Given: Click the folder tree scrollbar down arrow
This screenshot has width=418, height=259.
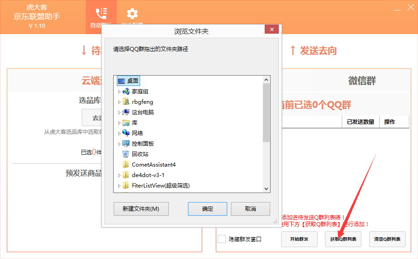Looking at the screenshot, I should tap(266, 188).
